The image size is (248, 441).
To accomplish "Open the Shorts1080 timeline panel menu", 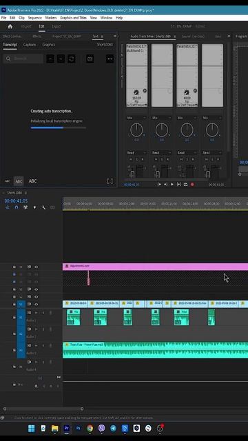I will 25,193.
